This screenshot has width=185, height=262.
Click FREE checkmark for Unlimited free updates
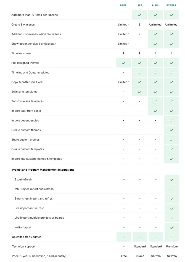[x=124, y=237]
